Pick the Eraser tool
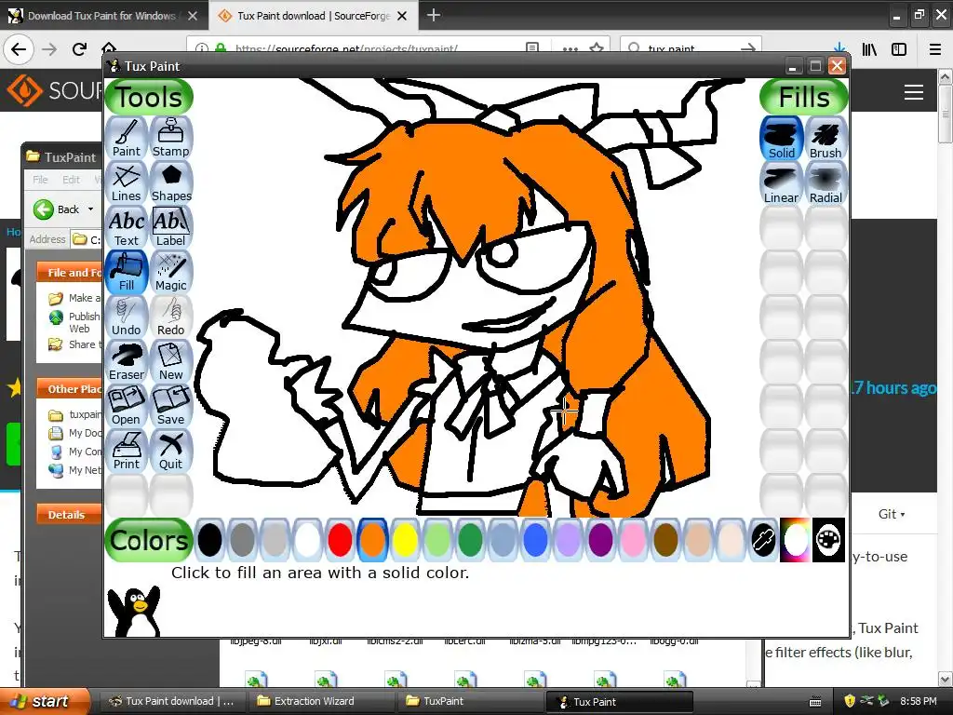This screenshot has height=715, width=953. point(127,361)
